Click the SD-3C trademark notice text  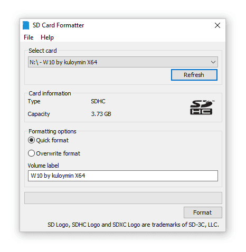pyautogui.click(x=133, y=225)
